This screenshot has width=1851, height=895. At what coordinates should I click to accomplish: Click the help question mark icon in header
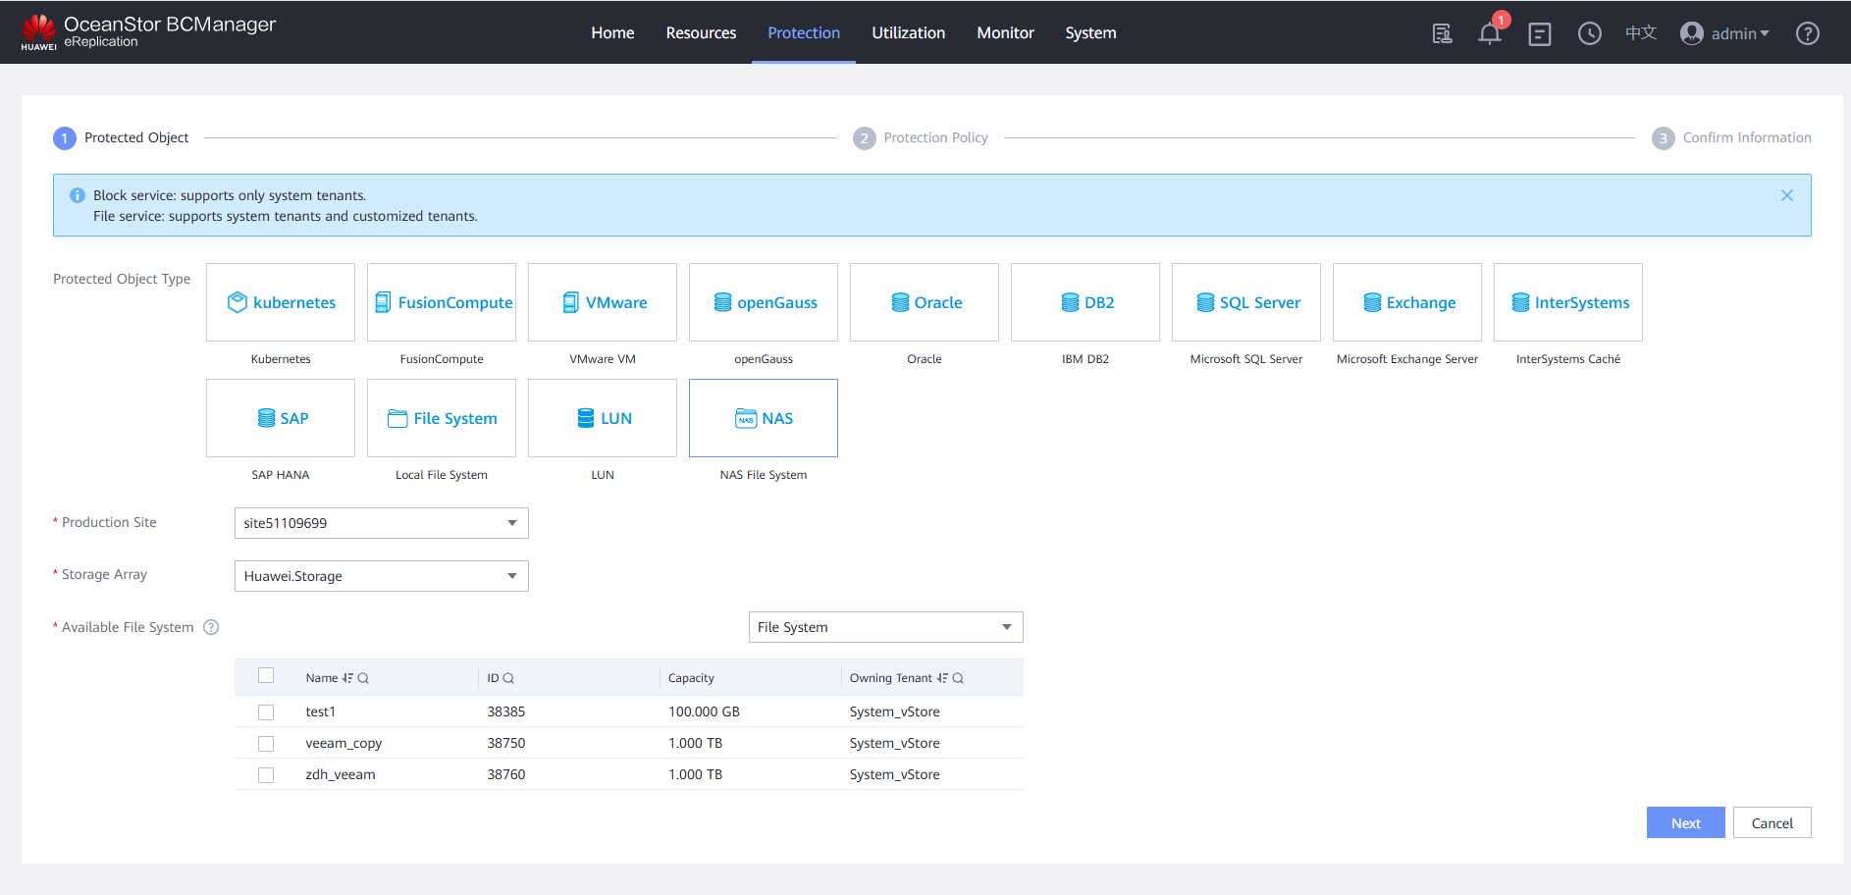point(1807,33)
